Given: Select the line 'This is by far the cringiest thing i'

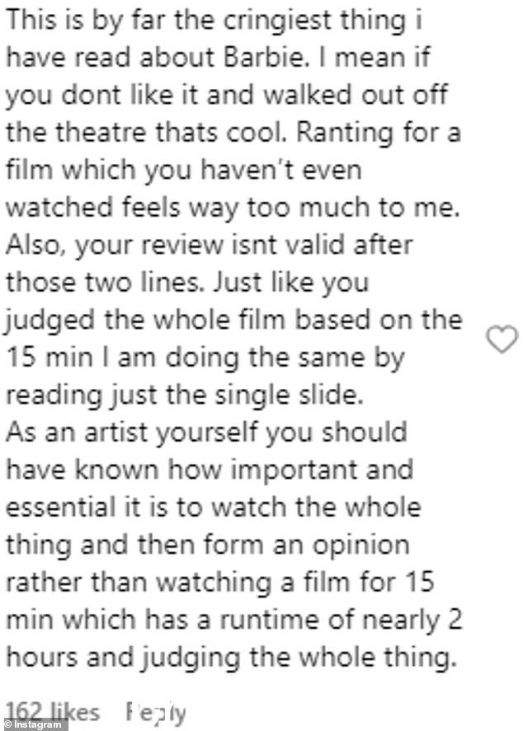Looking at the screenshot, I should click(213, 21).
